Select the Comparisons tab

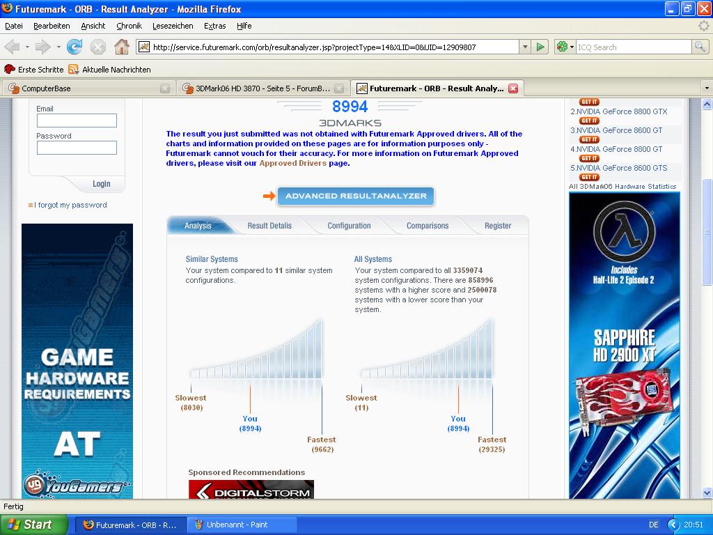click(x=428, y=226)
